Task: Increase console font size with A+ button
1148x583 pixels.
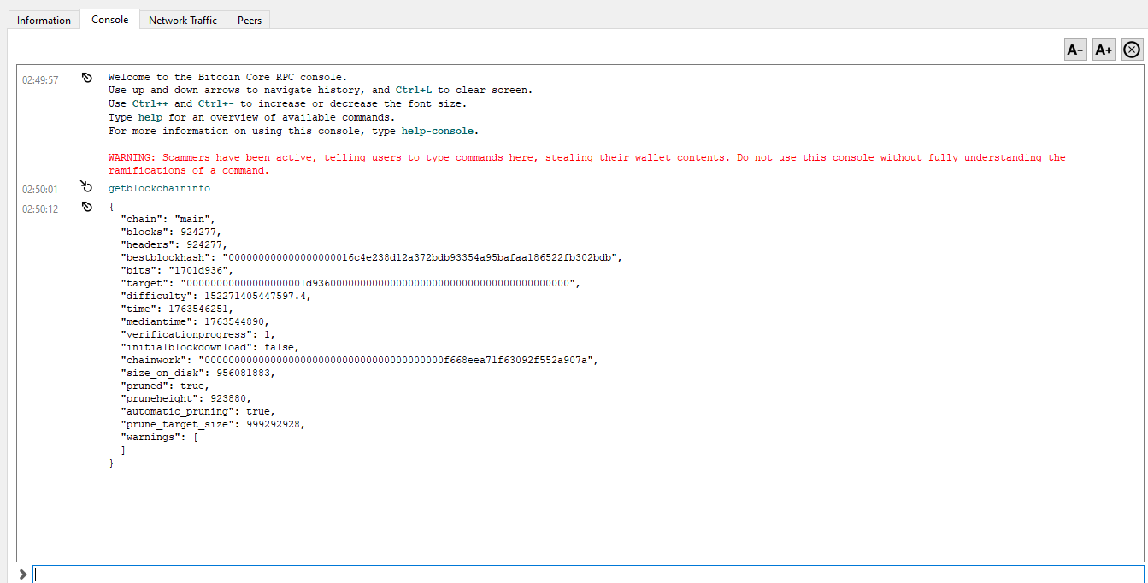Action: (1104, 50)
